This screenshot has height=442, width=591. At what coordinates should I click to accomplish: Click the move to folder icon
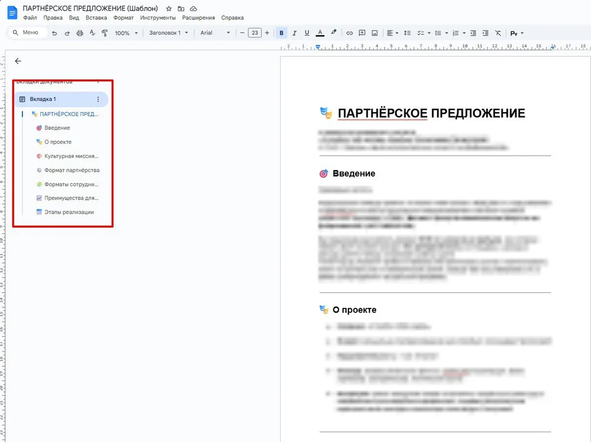click(181, 8)
